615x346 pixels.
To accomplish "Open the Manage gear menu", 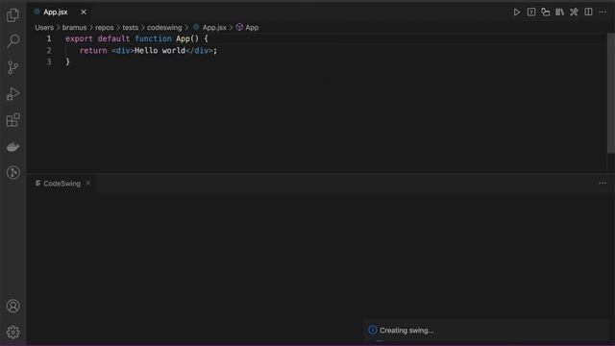I will tap(12, 333).
